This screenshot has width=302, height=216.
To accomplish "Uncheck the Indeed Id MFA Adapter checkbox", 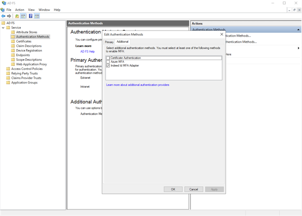I will [x=108, y=65].
